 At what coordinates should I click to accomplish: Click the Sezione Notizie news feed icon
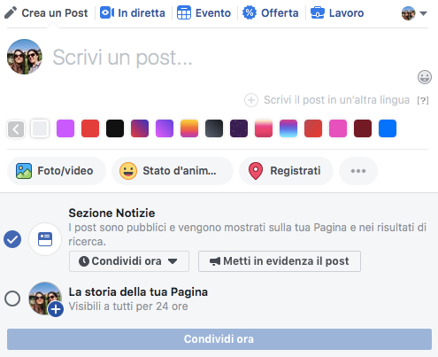tap(45, 239)
